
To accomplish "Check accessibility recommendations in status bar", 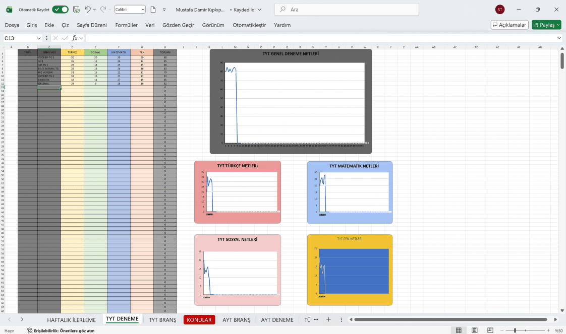I will click(61, 330).
